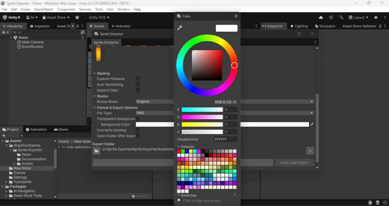Switch to the Lighting tab

[x=299, y=26]
